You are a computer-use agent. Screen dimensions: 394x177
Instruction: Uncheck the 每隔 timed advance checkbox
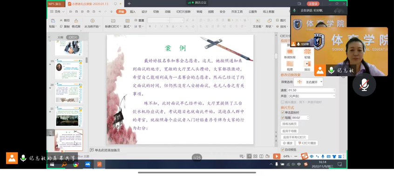point(283,118)
